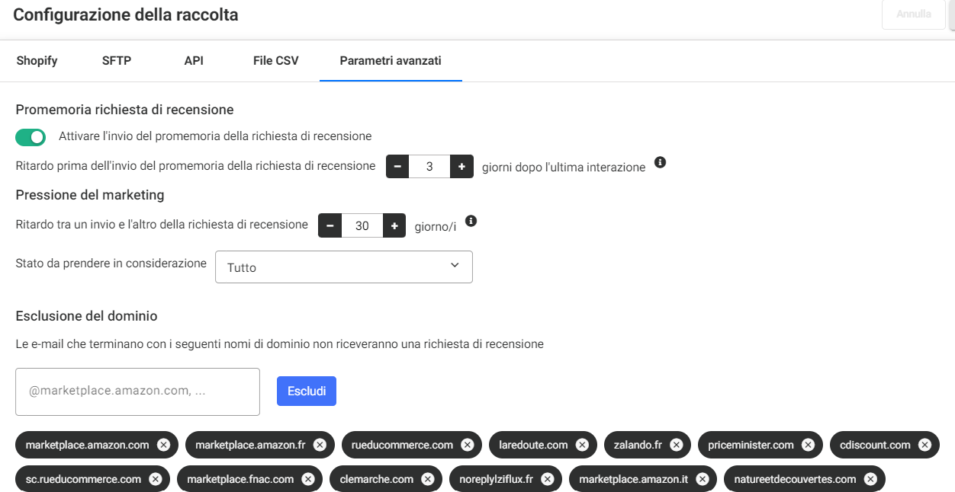Decrease reminder delay below 3 days

pos(397,166)
